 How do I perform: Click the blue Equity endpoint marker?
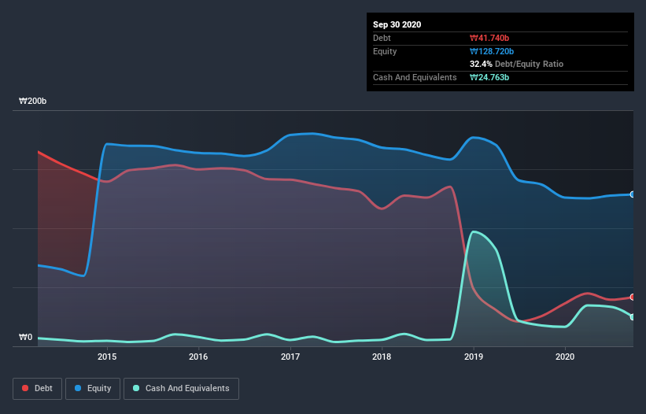[x=633, y=194]
